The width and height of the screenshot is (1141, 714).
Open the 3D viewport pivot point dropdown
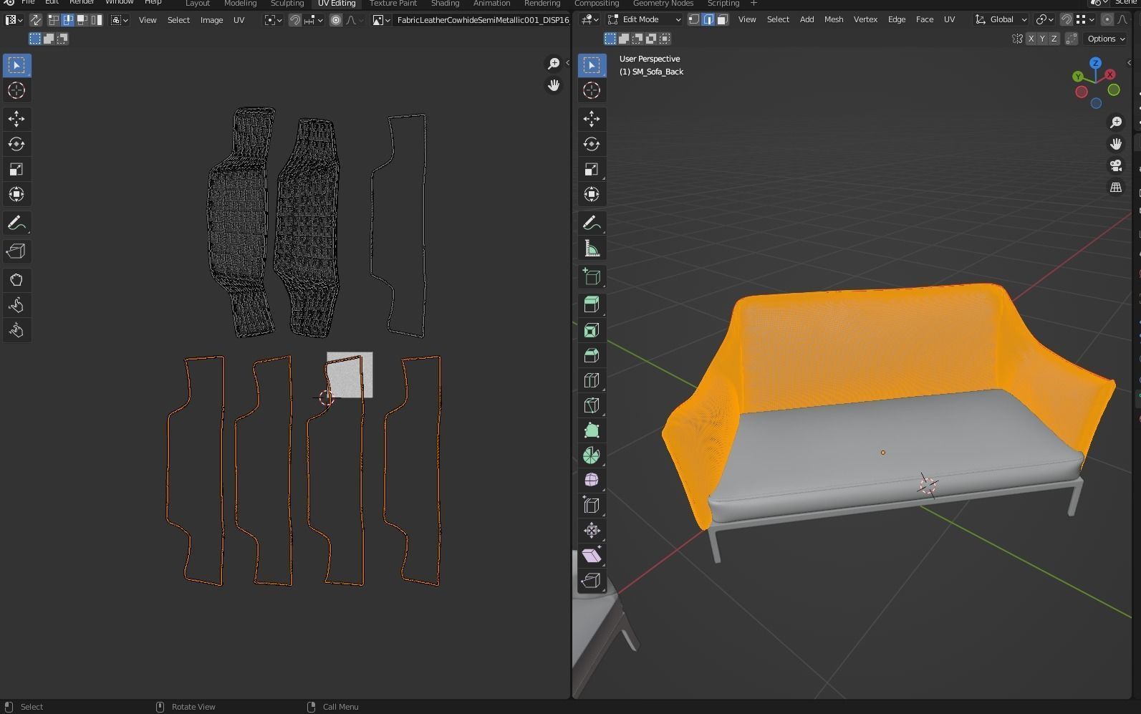click(1045, 19)
